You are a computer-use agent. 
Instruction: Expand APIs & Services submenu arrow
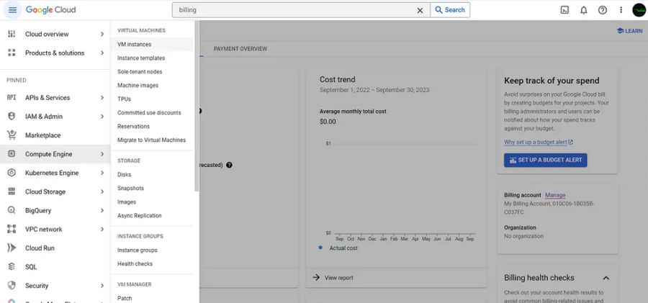pyautogui.click(x=102, y=98)
